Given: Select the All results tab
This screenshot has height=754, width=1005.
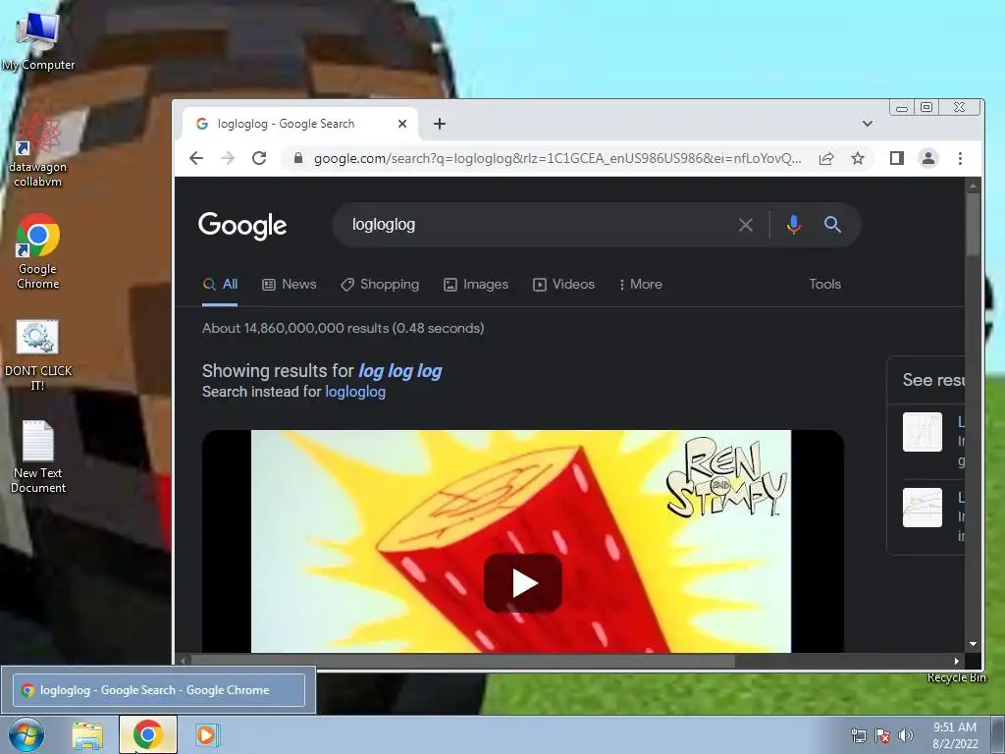Looking at the screenshot, I should coord(220,284).
